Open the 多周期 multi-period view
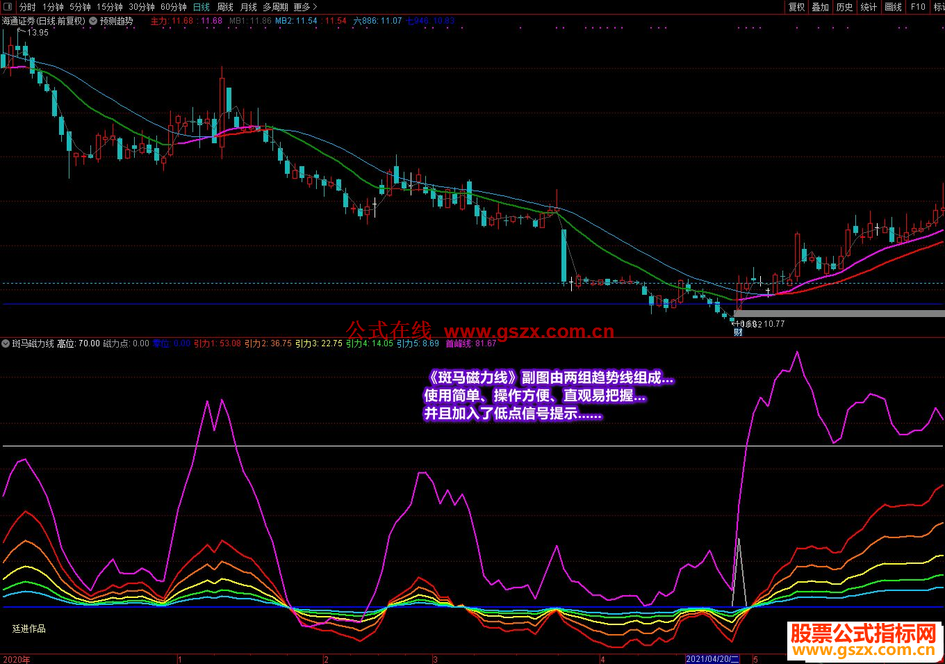This screenshot has width=945, height=664. [275, 7]
